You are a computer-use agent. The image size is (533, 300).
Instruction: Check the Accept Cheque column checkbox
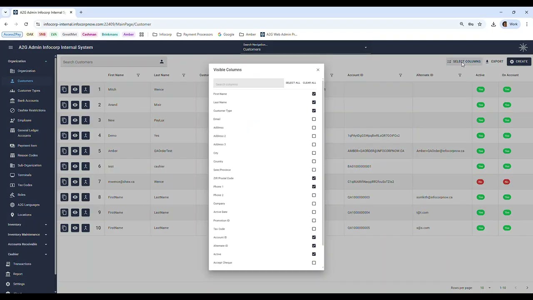point(314,262)
